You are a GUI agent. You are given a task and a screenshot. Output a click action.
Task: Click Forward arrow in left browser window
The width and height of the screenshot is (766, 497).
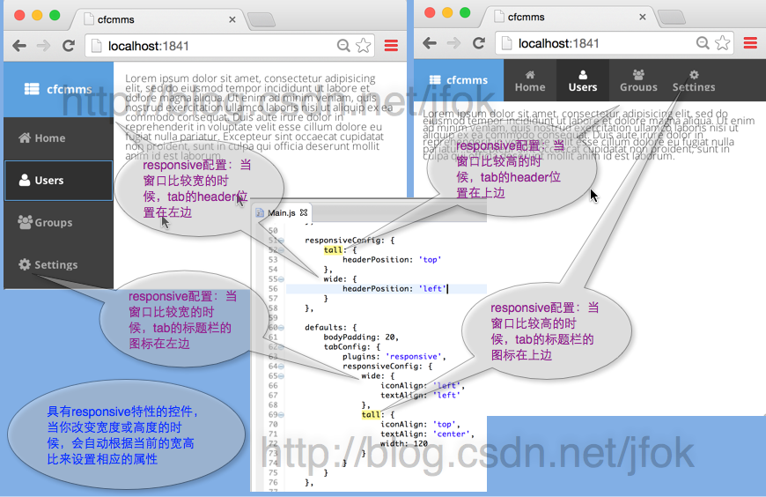pos(43,46)
